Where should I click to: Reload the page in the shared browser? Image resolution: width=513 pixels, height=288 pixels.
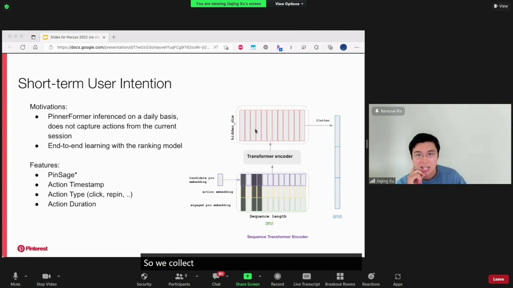[23, 47]
